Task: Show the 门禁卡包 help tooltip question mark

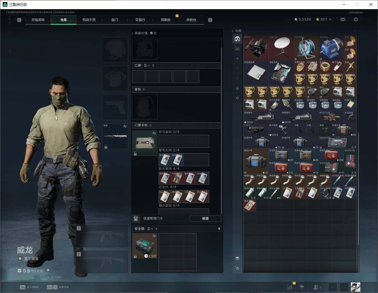Action: [x=150, y=125]
